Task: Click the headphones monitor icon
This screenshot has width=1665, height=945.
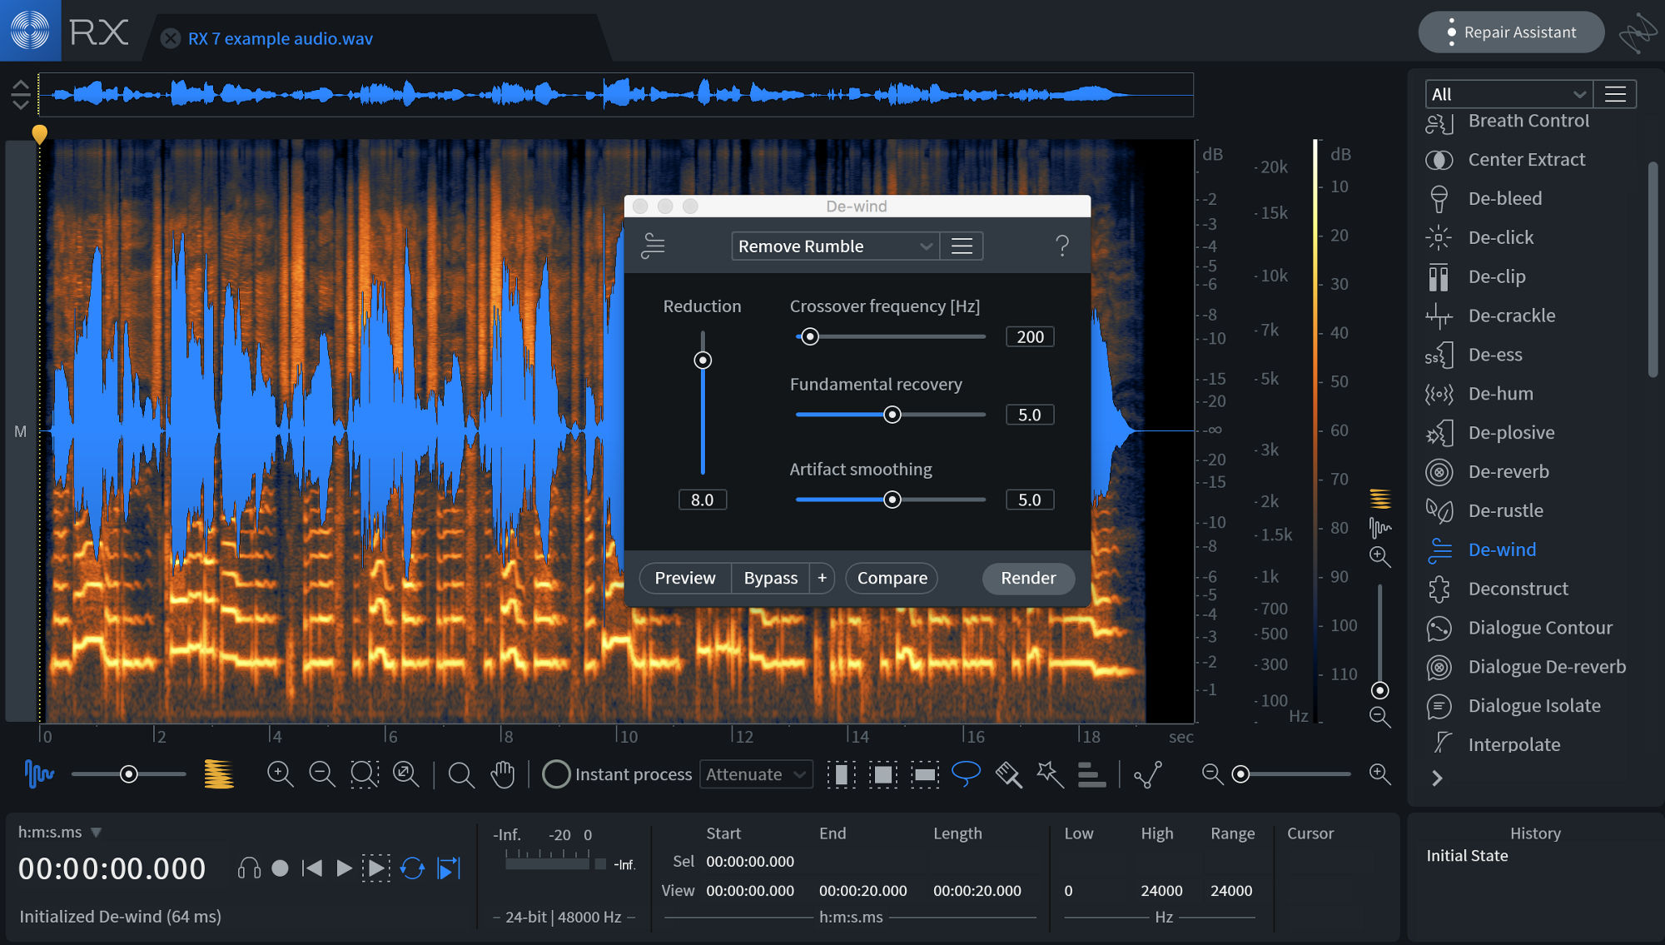Action: (x=249, y=868)
